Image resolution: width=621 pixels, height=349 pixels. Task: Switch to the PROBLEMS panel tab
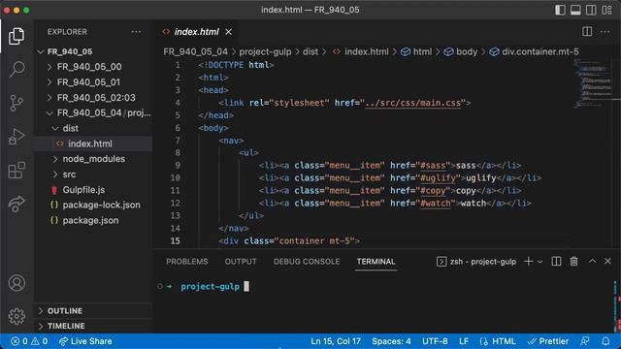pyautogui.click(x=187, y=262)
